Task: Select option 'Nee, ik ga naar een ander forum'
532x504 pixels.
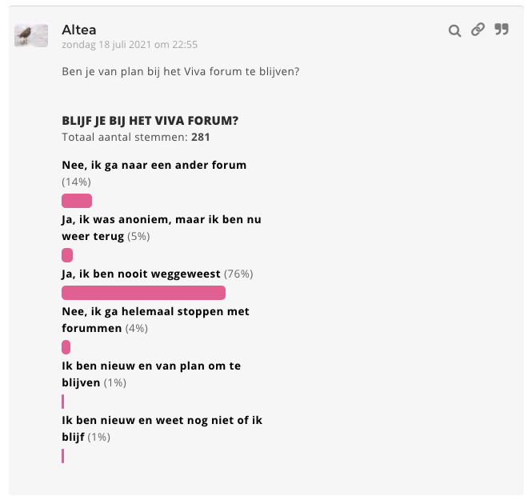Action: (154, 165)
